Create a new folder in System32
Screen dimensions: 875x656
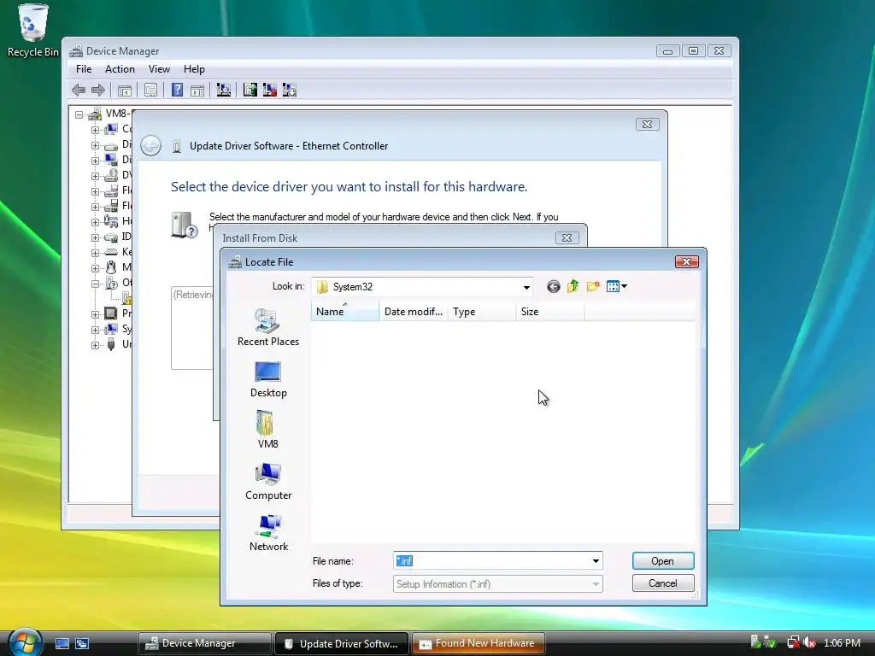[593, 287]
